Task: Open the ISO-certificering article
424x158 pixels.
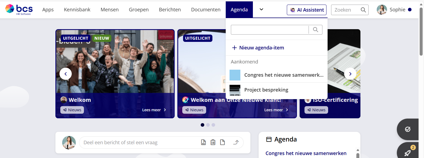Action: tap(335, 100)
